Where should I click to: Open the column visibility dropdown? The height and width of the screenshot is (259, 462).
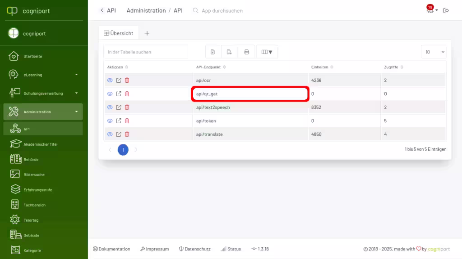[x=267, y=52]
